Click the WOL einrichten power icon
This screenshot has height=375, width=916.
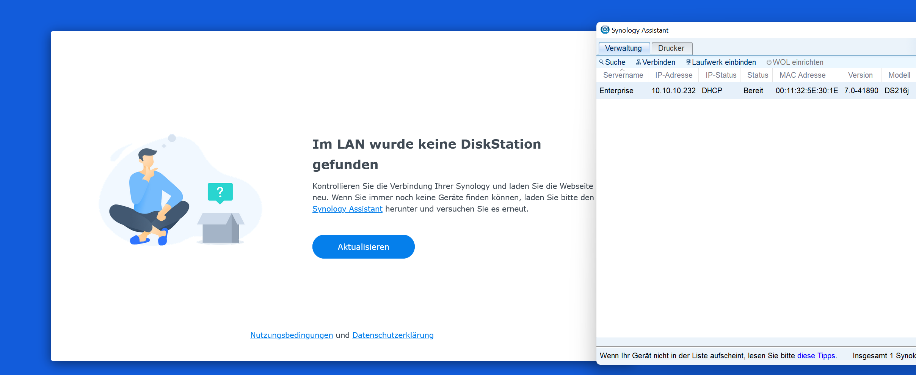tap(769, 62)
